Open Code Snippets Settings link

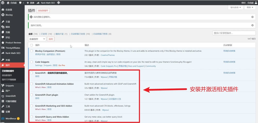pos(39,65)
